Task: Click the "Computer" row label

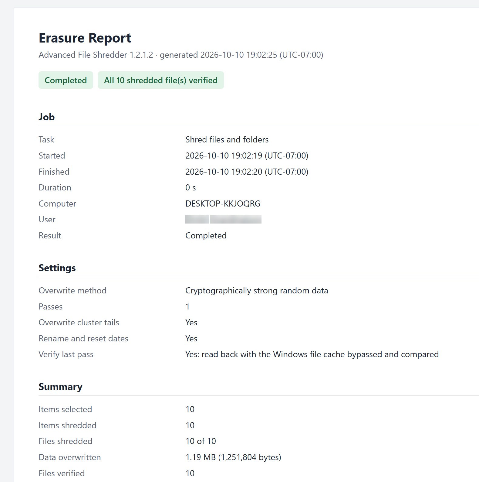Action: pyautogui.click(x=57, y=204)
